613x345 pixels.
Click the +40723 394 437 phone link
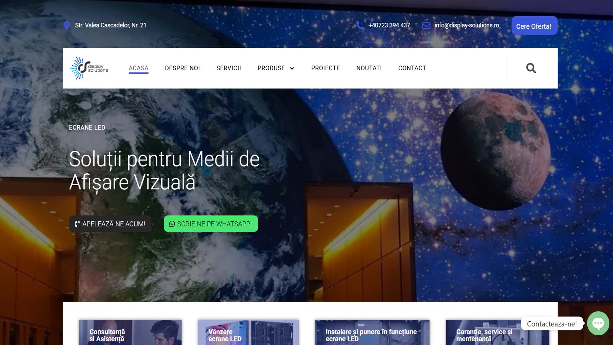389,25
